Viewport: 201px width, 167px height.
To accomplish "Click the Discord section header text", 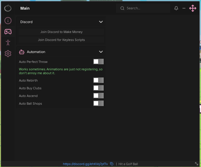I will 26,22.
